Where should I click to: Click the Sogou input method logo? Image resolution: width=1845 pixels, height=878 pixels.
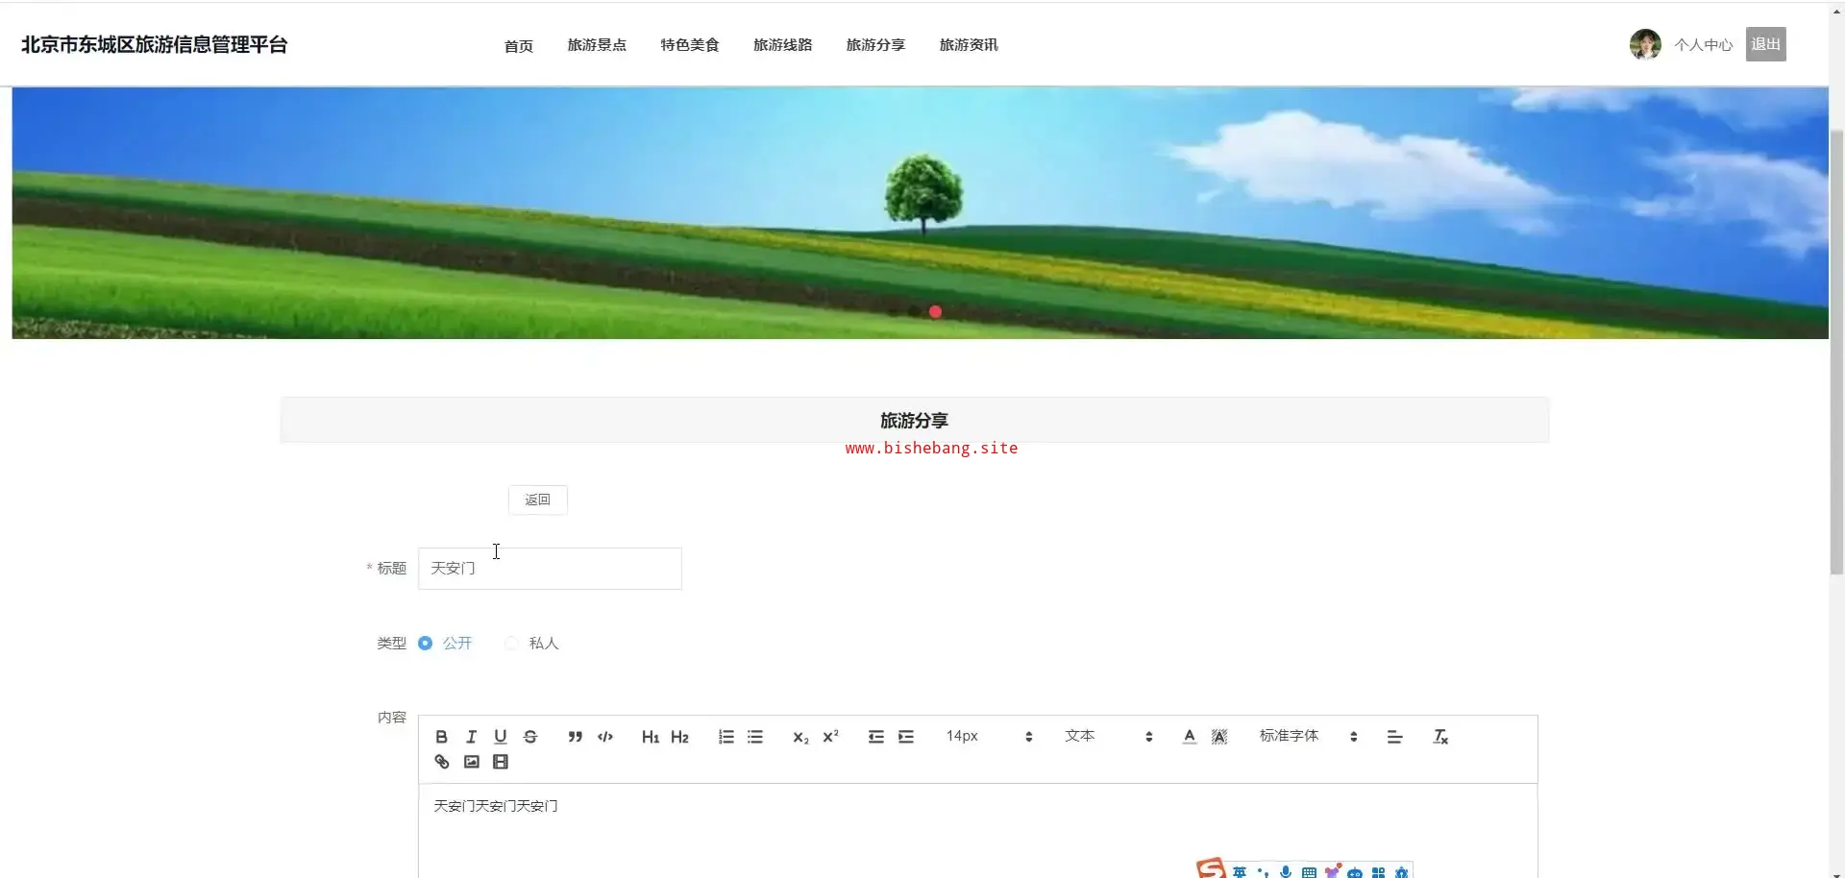coord(1211,869)
